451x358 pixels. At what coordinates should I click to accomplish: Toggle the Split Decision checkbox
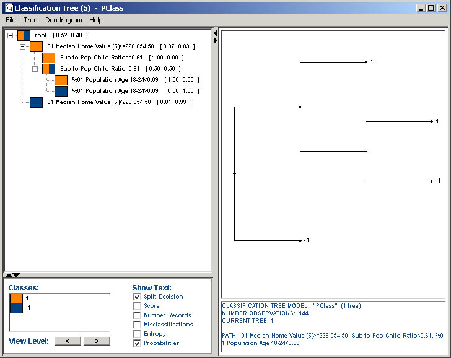(137, 297)
